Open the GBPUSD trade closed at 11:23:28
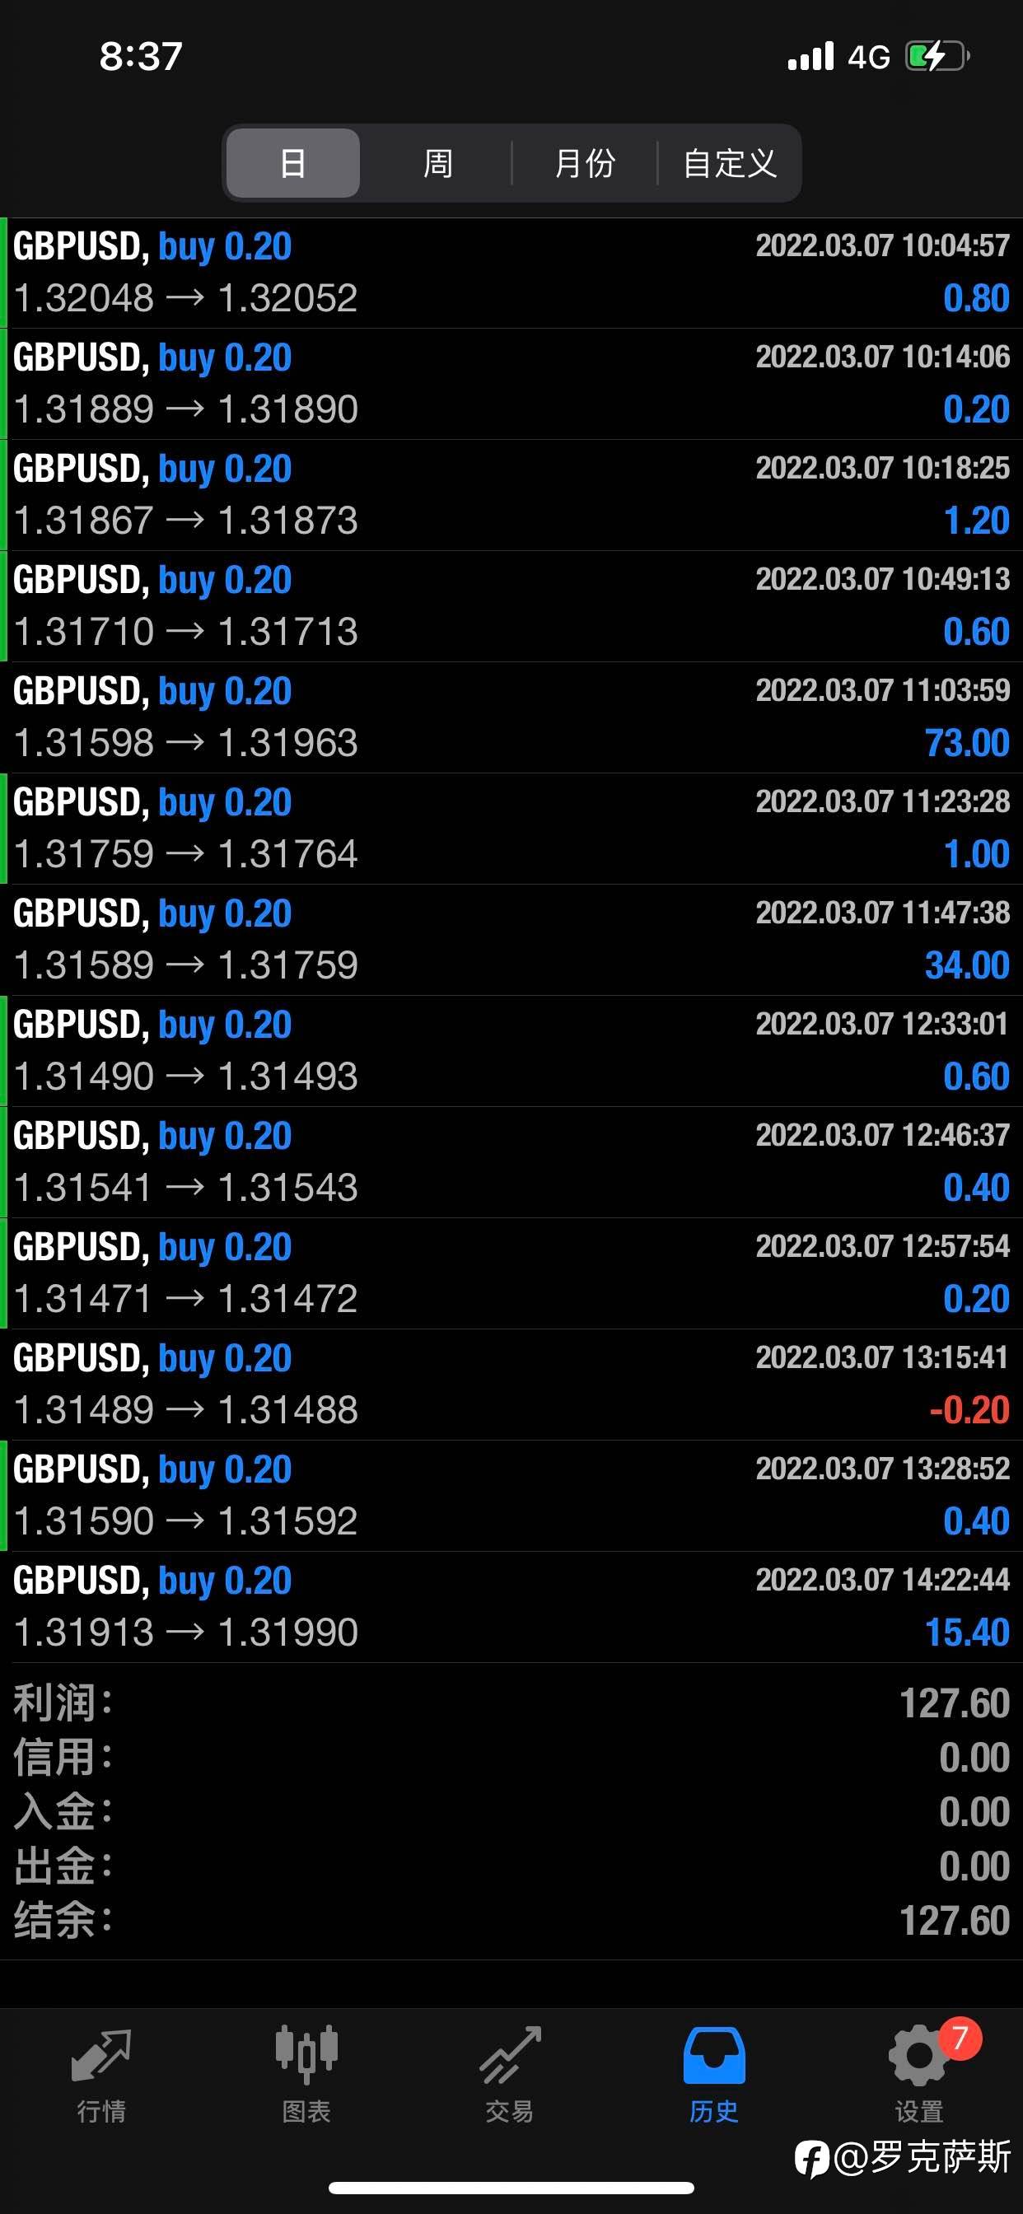This screenshot has height=2214, width=1023. [511, 829]
